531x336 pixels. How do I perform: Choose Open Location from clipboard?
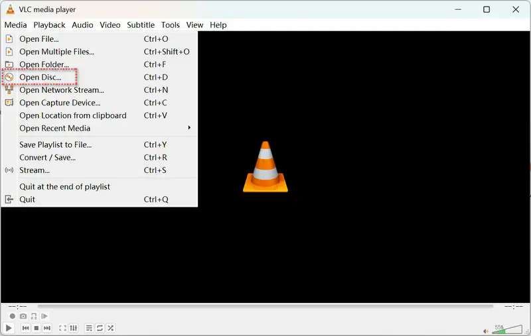tap(100, 115)
